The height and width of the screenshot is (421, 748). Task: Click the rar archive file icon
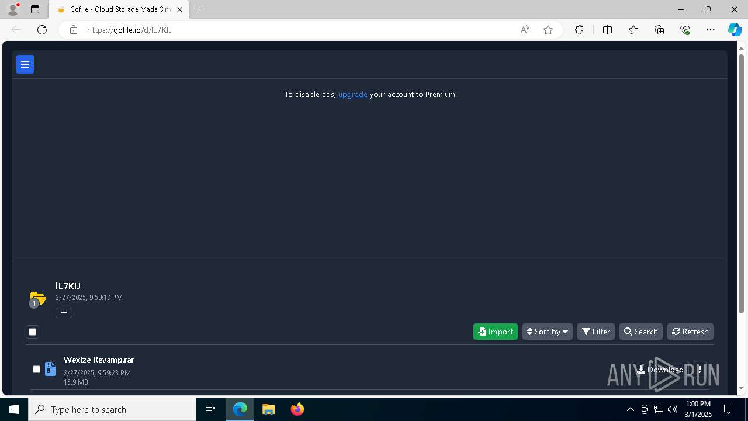pyautogui.click(x=50, y=369)
